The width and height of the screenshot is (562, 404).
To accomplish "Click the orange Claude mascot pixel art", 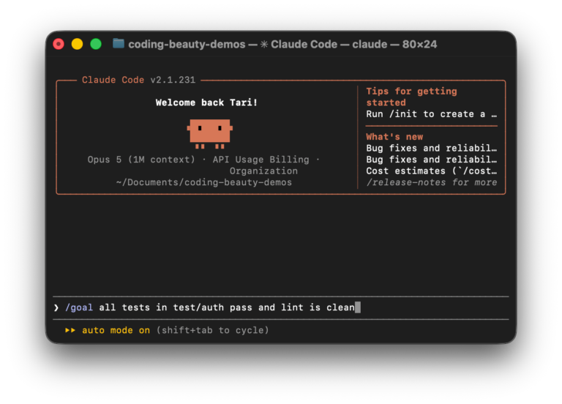I will [210, 134].
